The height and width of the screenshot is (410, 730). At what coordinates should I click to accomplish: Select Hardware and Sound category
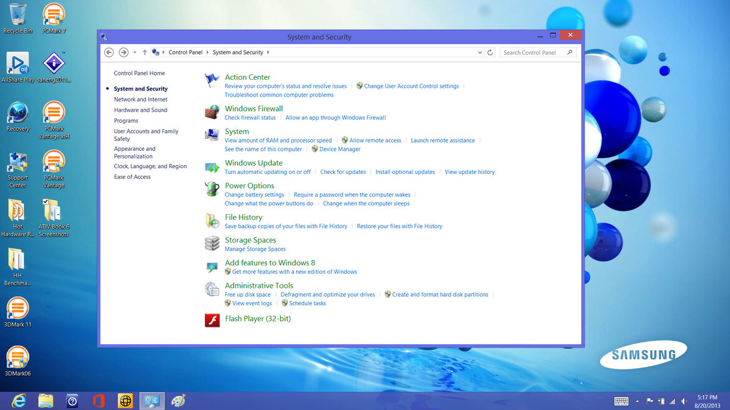point(140,110)
